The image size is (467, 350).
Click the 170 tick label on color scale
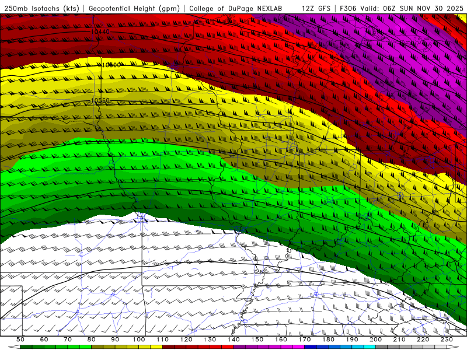(x=304, y=339)
